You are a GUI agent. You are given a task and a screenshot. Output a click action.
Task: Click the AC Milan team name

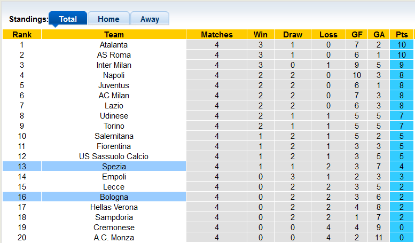coord(114,96)
